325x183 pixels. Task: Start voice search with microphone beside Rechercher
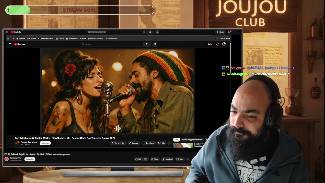pos(155,44)
